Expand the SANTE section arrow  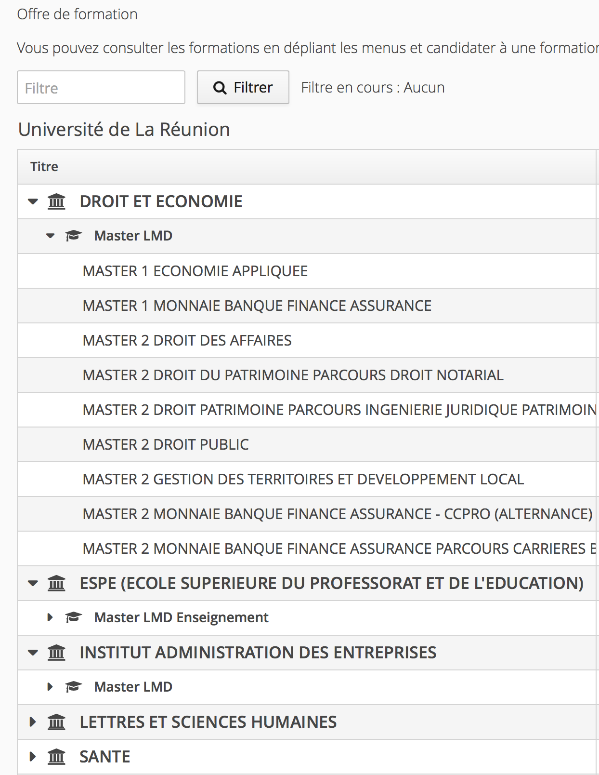point(33,757)
